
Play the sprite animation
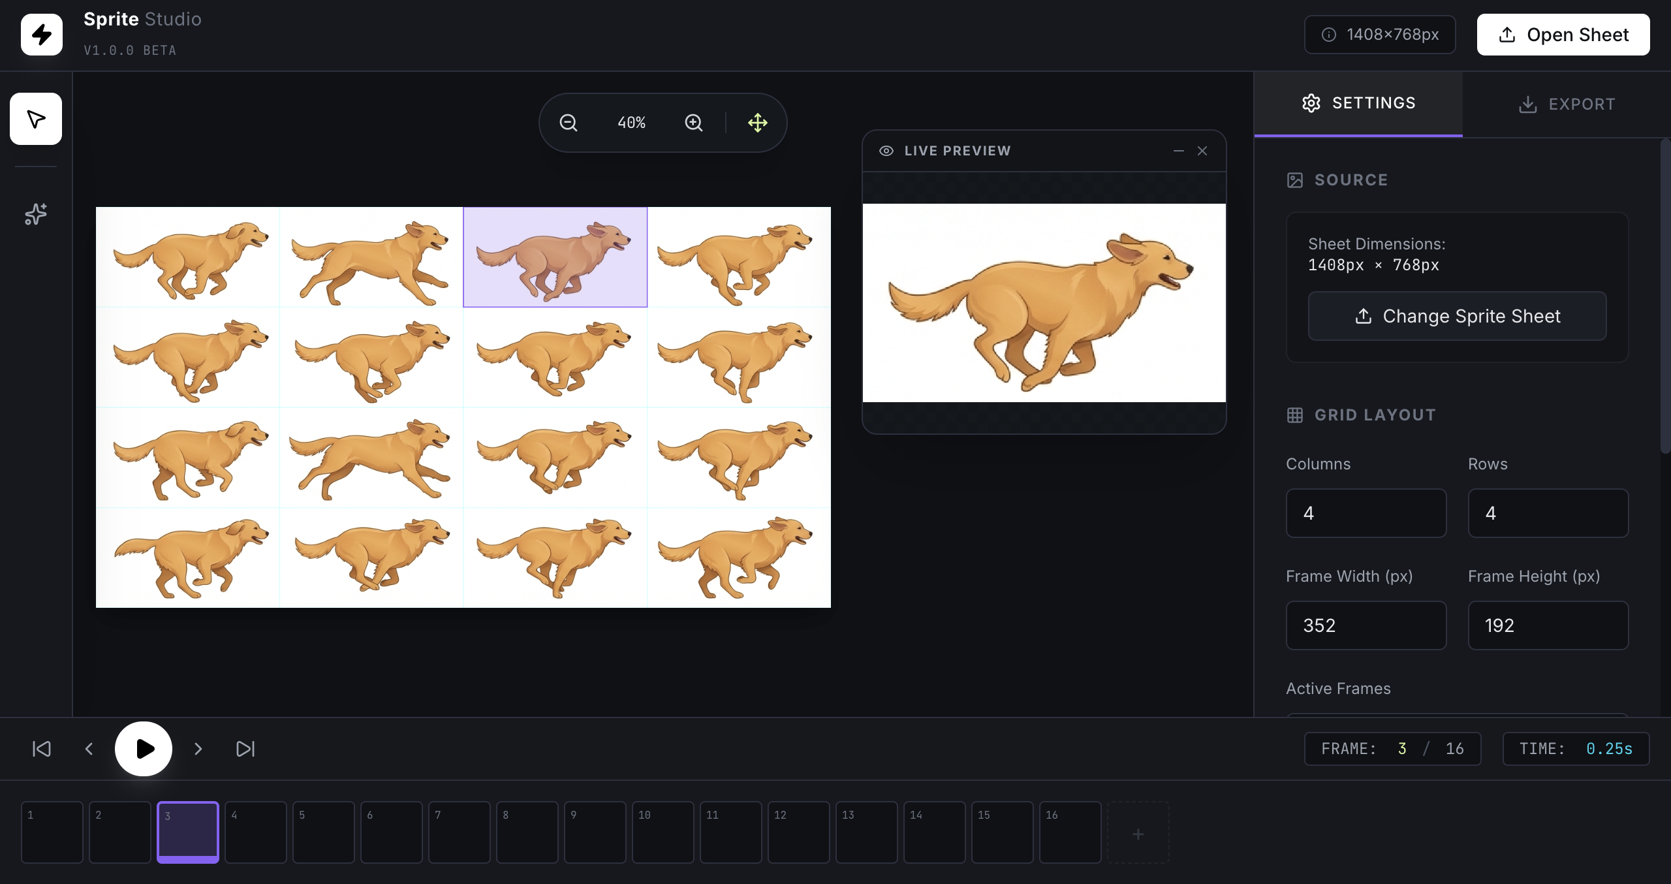[143, 749]
